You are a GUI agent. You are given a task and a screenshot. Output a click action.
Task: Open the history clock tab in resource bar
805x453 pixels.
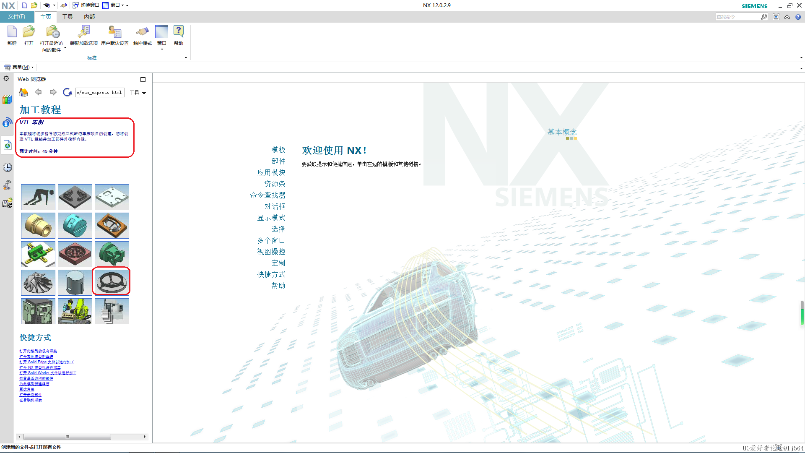pyautogui.click(x=7, y=167)
